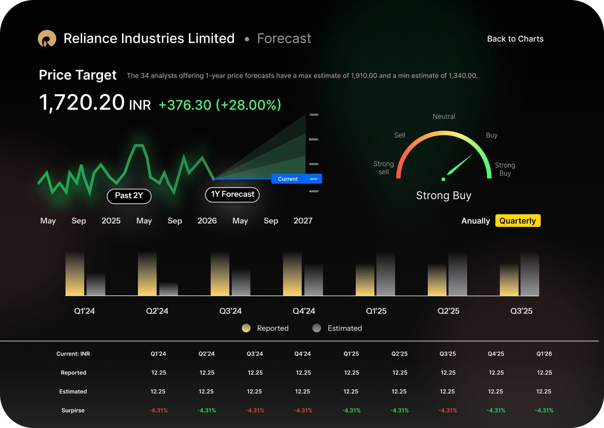Click the Current: INR table header
The image size is (604, 428).
73,354
